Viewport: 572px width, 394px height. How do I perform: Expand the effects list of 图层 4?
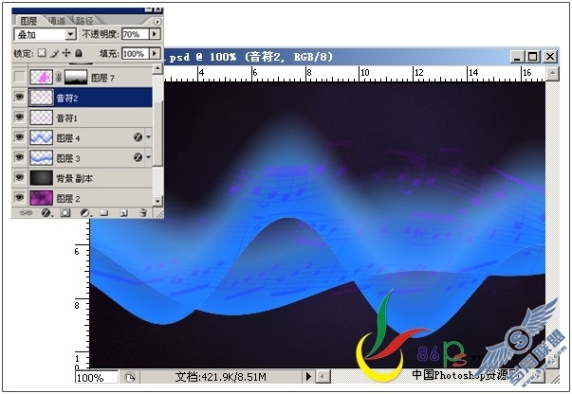[x=149, y=137]
